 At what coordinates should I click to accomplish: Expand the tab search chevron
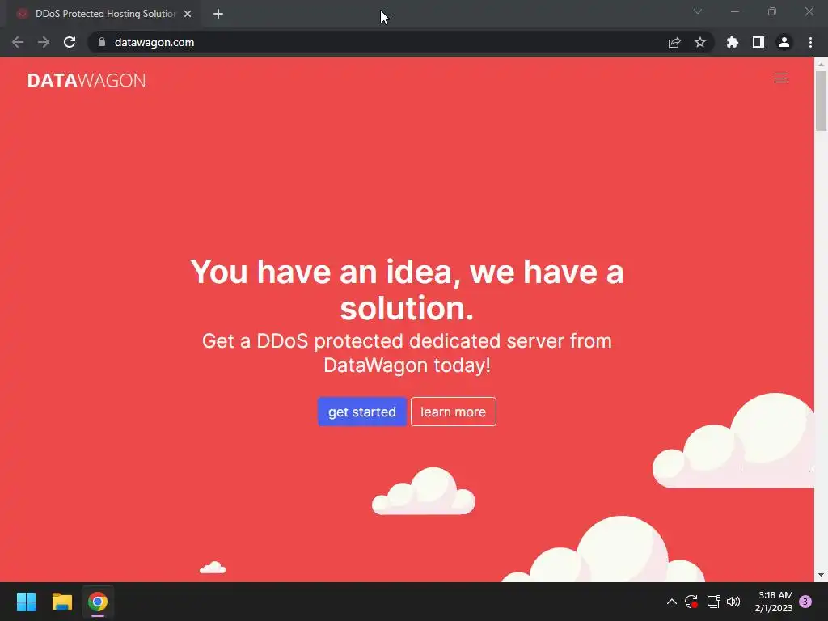698,11
